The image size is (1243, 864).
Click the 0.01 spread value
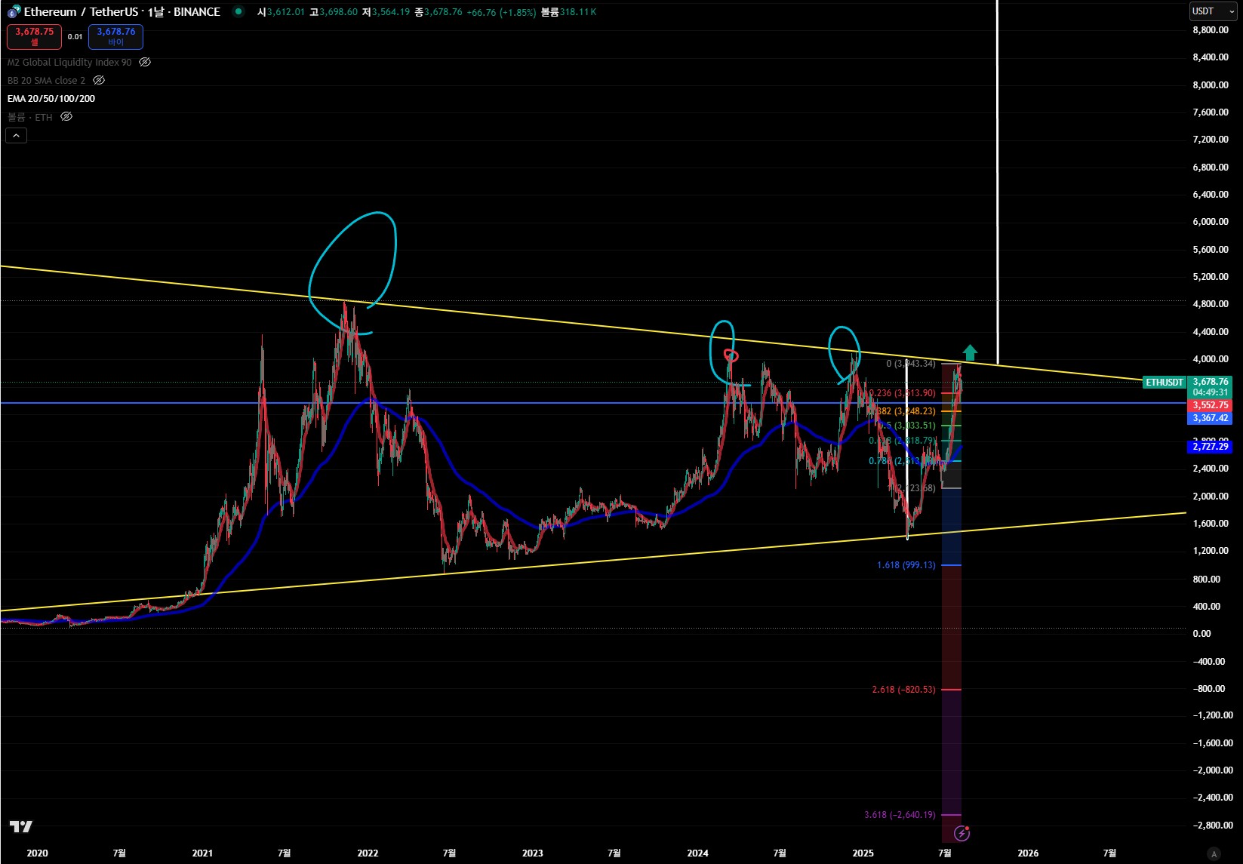click(75, 36)
